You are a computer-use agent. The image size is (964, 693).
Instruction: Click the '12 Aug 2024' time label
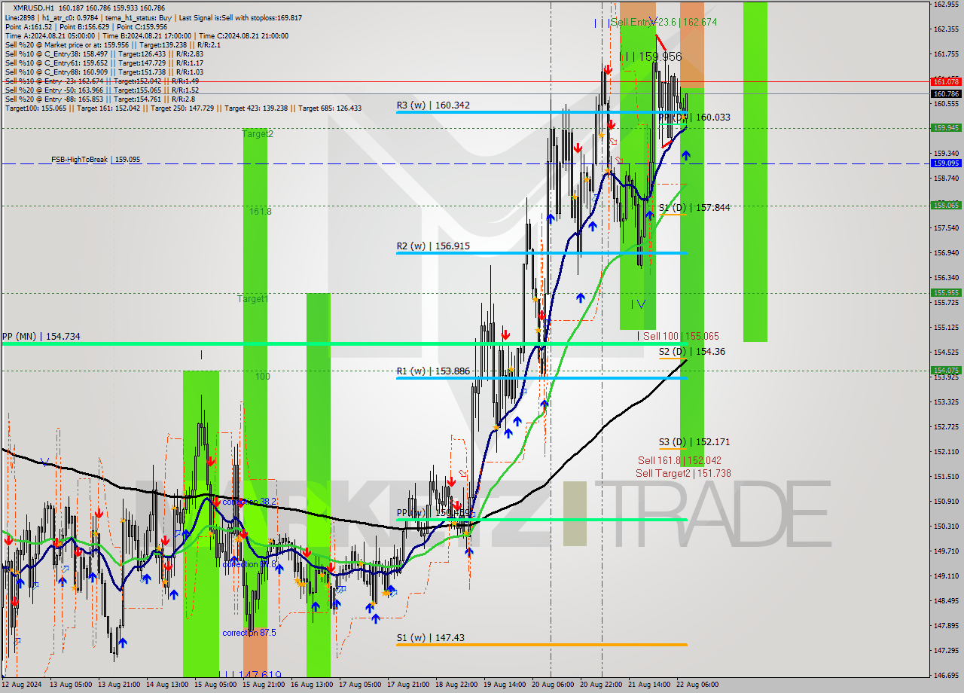point(20,685)
